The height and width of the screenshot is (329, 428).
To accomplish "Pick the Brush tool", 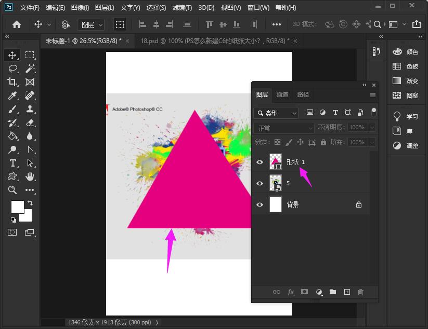I will pyautogui.click(x=12, y=109).
